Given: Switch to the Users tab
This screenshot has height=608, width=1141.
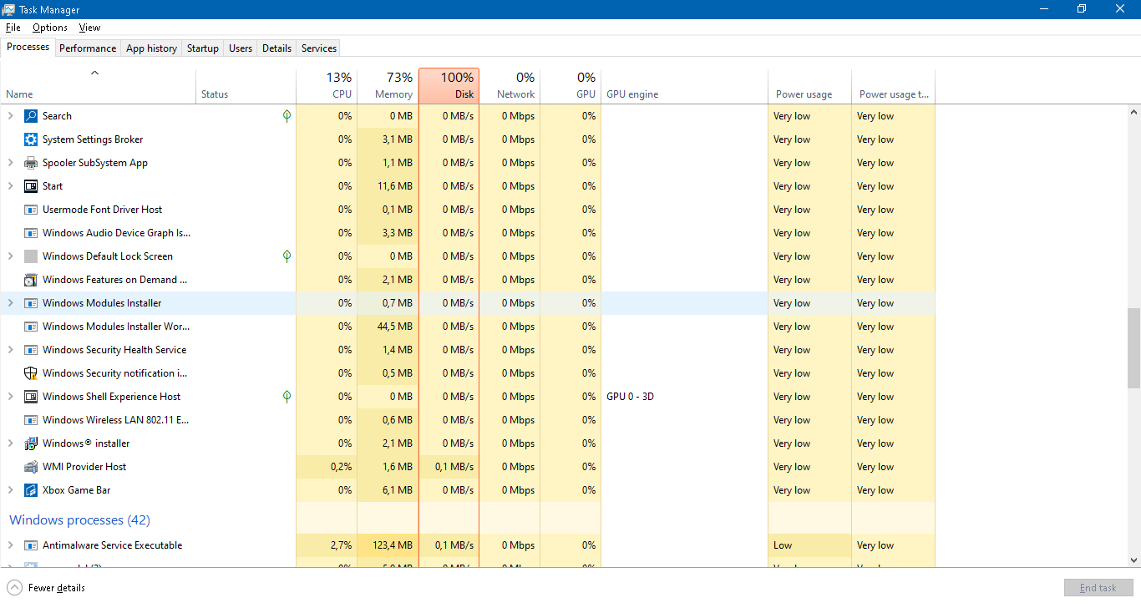Looking at the screenshot, I should point(241,48).
